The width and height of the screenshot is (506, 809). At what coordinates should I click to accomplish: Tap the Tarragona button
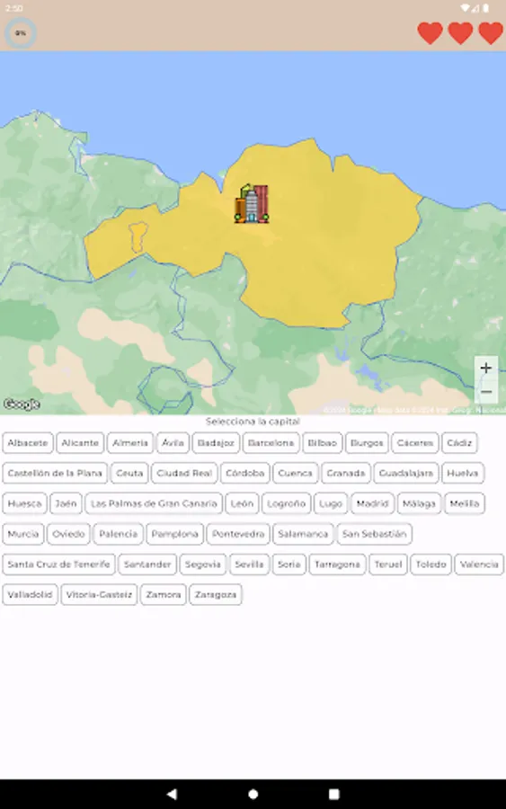[337, 565]
